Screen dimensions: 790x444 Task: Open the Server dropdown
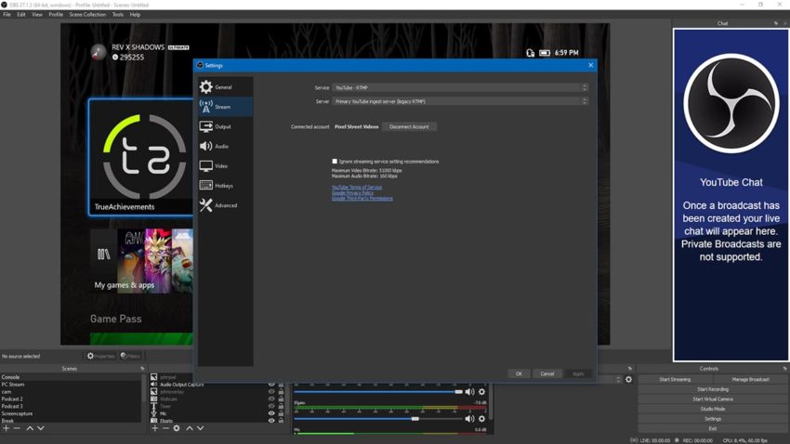tap(459, 101)
